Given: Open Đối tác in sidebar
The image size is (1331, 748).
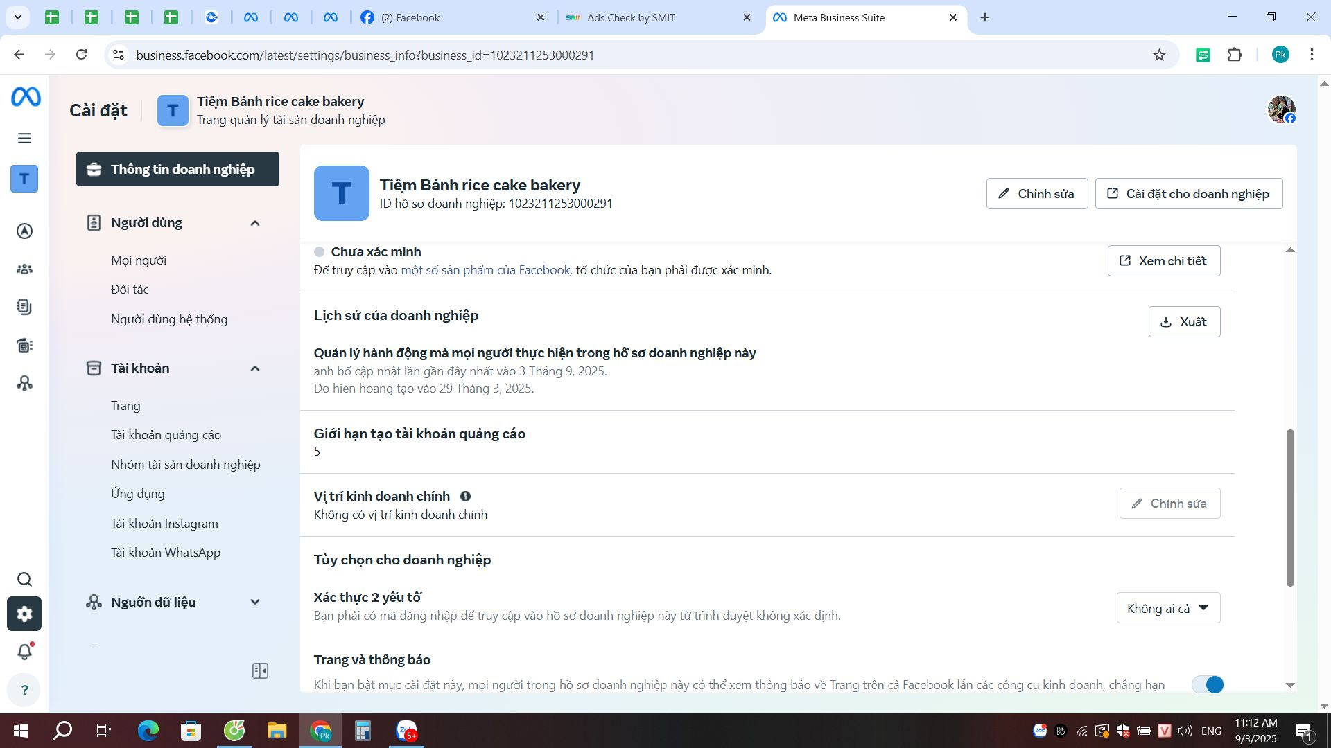Looking at the screenshot, I should coord(130,290).
